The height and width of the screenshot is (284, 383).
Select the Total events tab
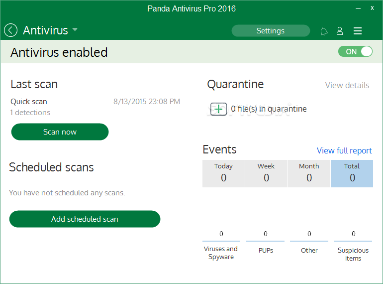tap(352, 173)
